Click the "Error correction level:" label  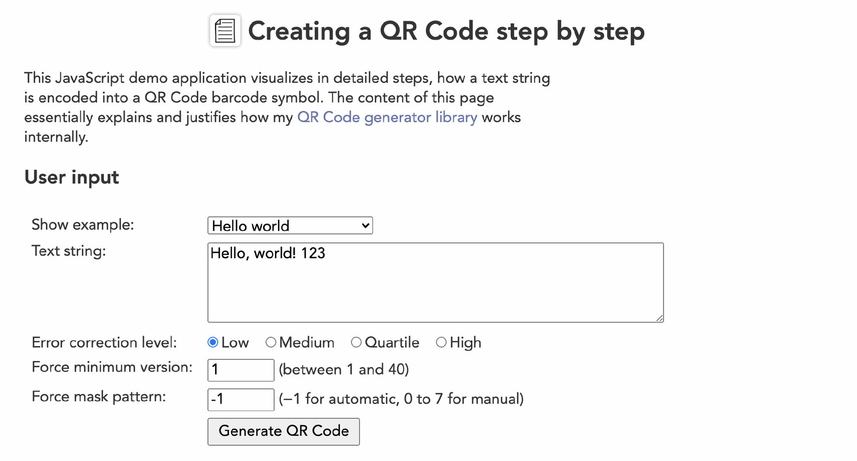point(104,343)
